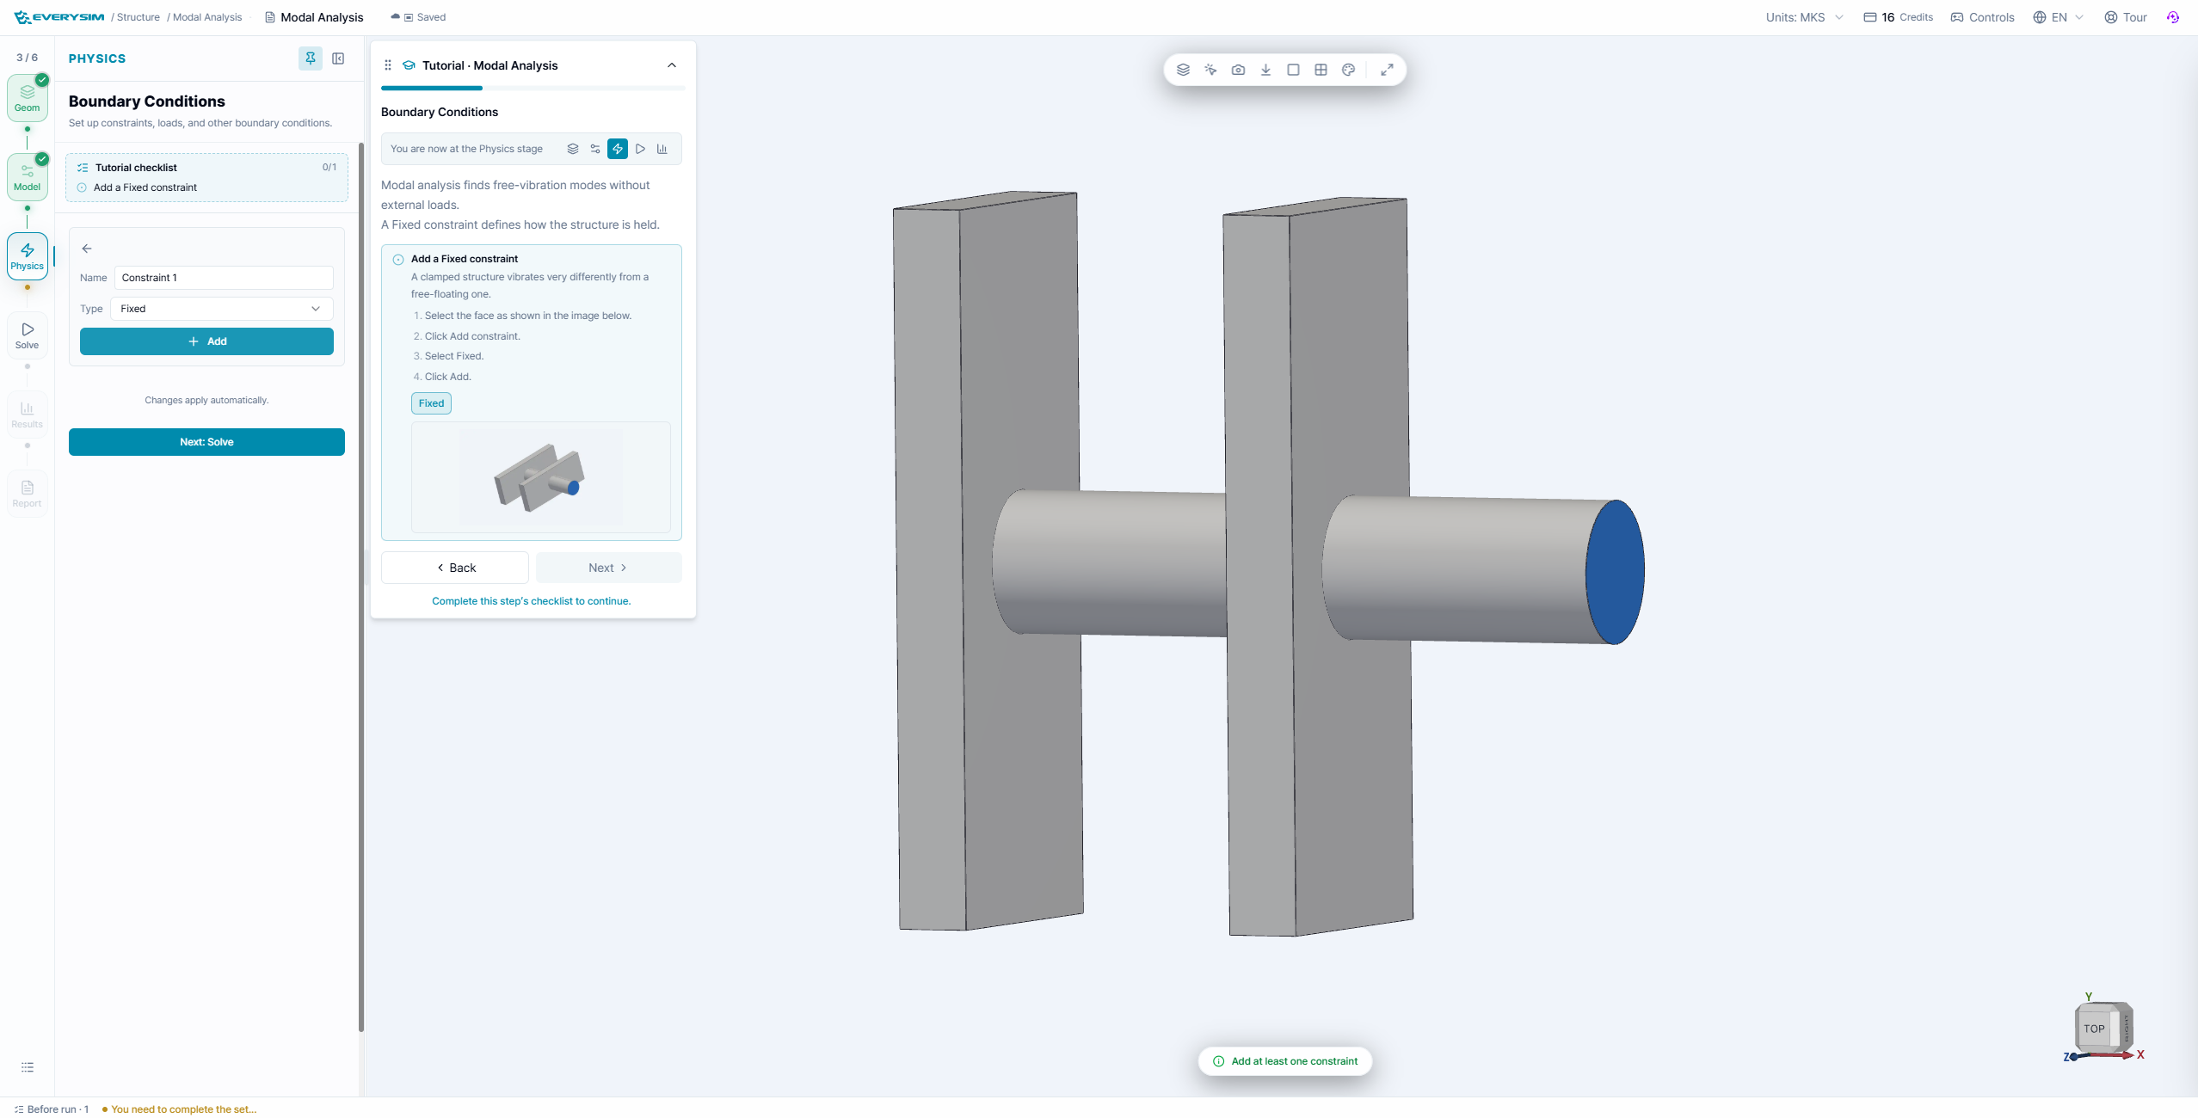Viewport: 2198px width, 1118px height.
Task: Open the Report stage in sidebar
Action: [27, 494]
